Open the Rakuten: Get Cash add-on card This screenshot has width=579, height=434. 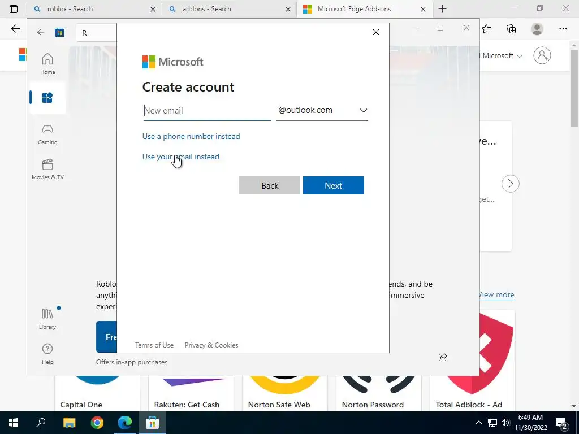click(191, 393)
